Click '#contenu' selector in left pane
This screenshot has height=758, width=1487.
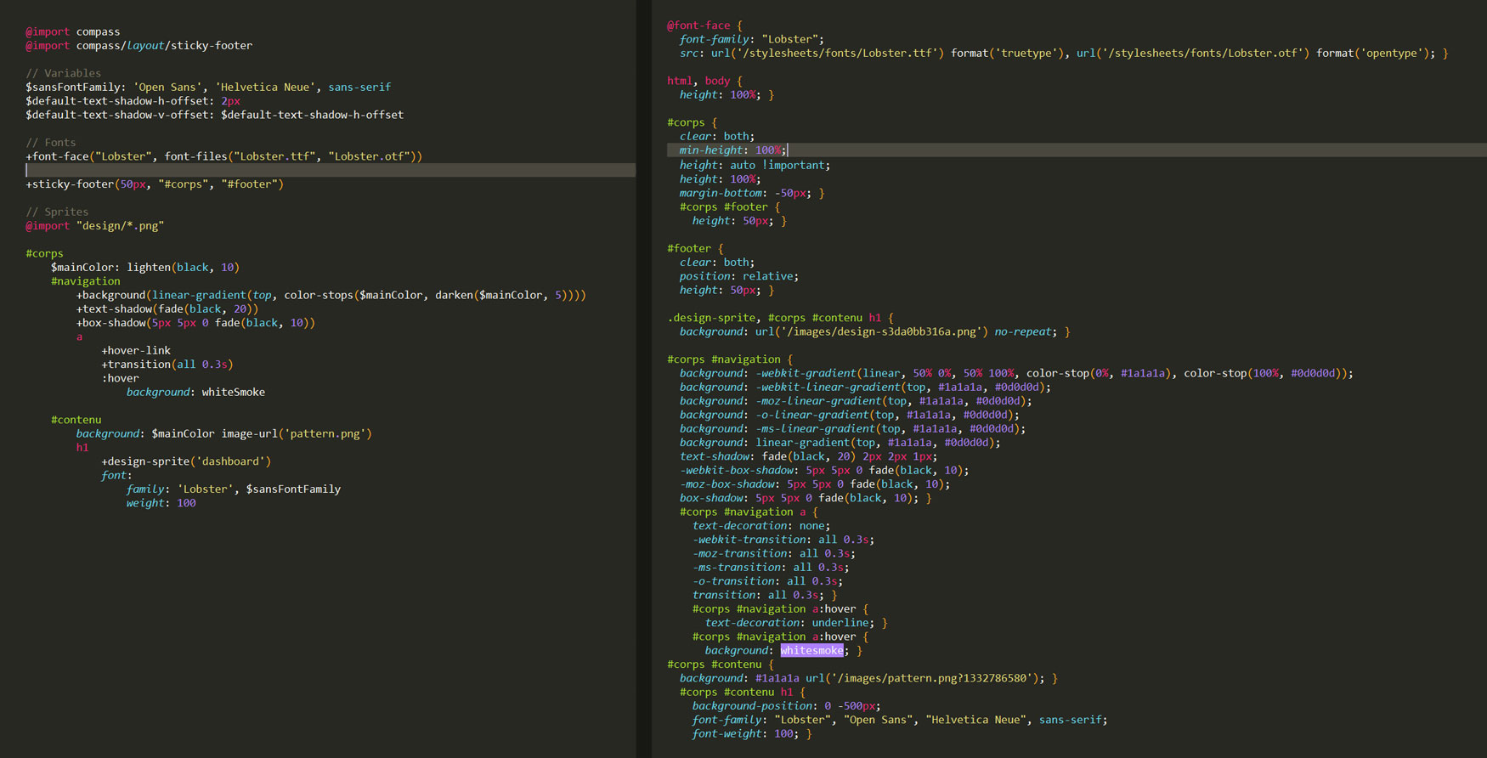(76, 420)
